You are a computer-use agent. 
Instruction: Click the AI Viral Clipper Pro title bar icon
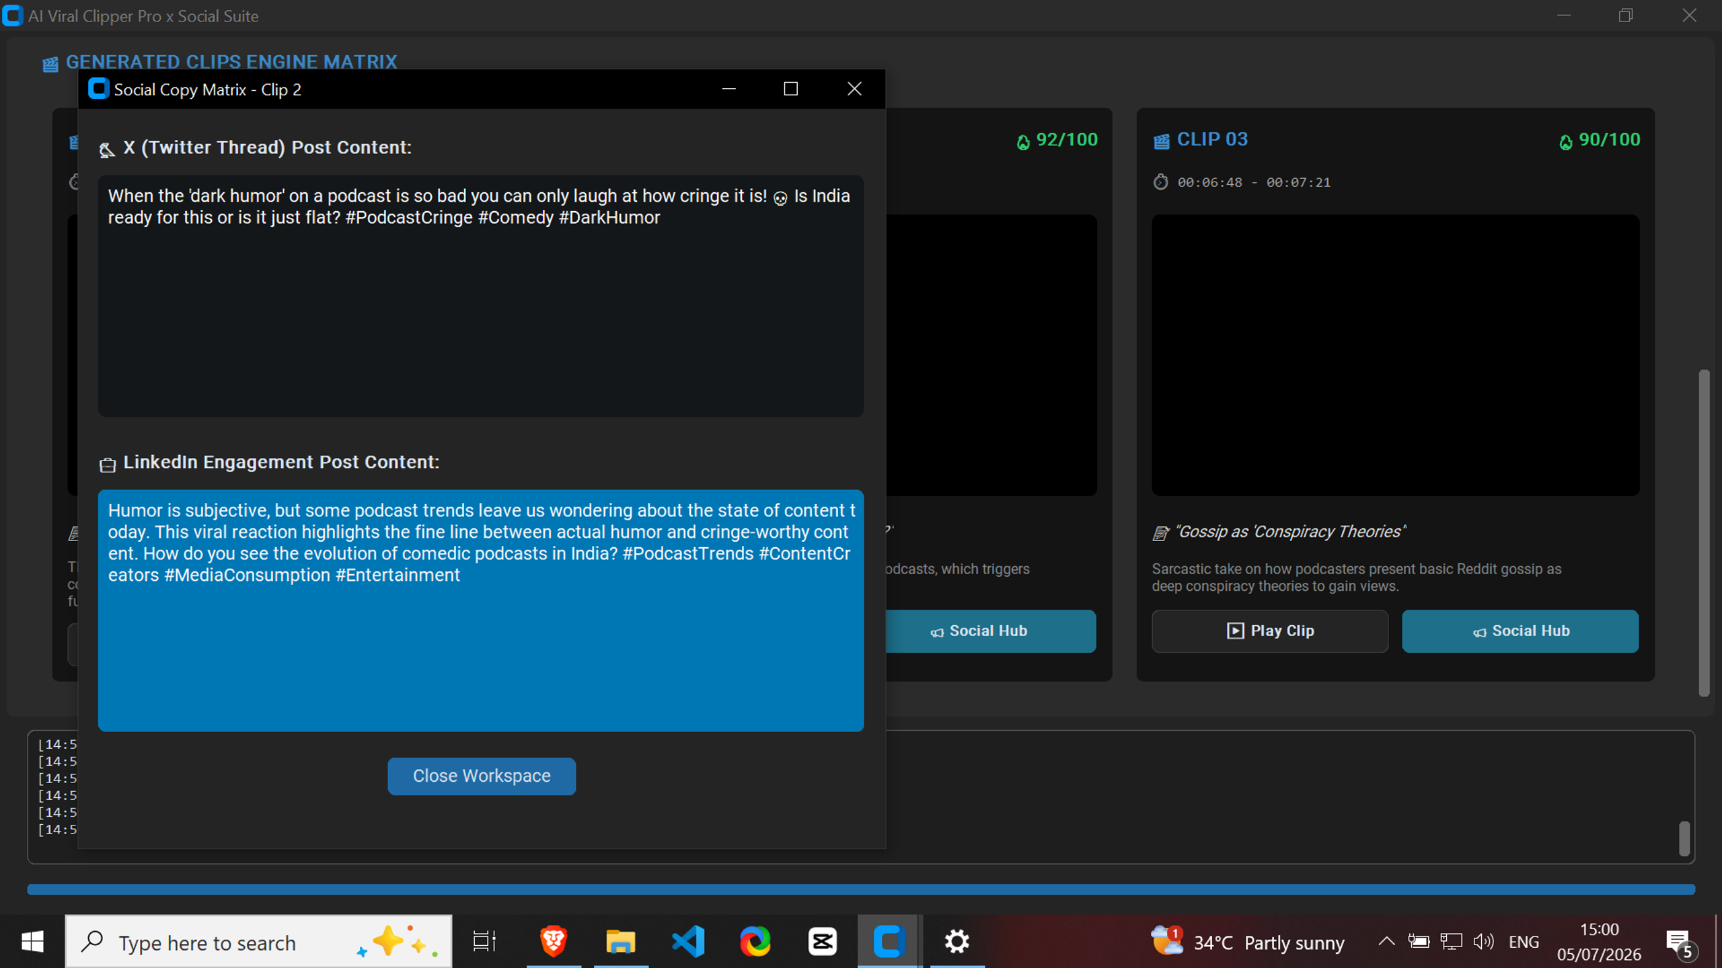coord(12,15)
